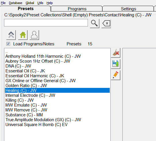Select the parent directory '..' entry

(x=57, y=52)
